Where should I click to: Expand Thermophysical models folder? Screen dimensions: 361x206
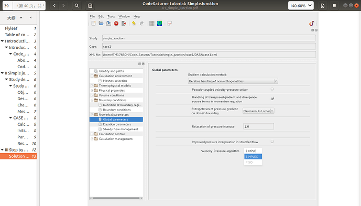click(92, 85)
